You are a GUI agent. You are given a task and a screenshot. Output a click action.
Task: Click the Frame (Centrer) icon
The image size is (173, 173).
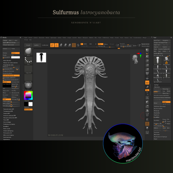pos(147,98)
